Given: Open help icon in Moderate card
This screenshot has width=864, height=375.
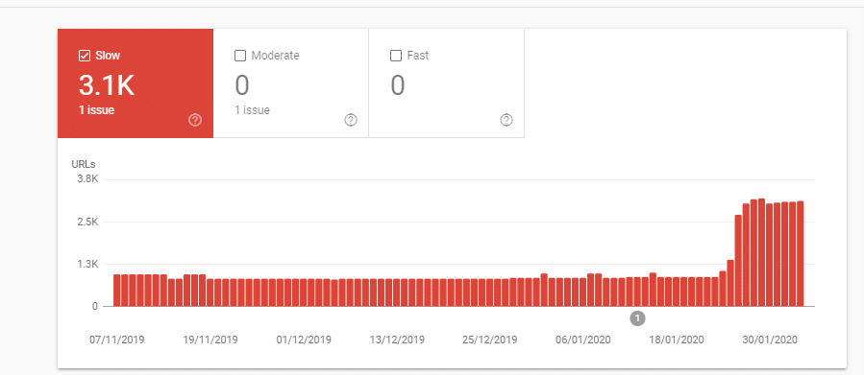Looking at the screenshot, I should (x=351, y=120).
